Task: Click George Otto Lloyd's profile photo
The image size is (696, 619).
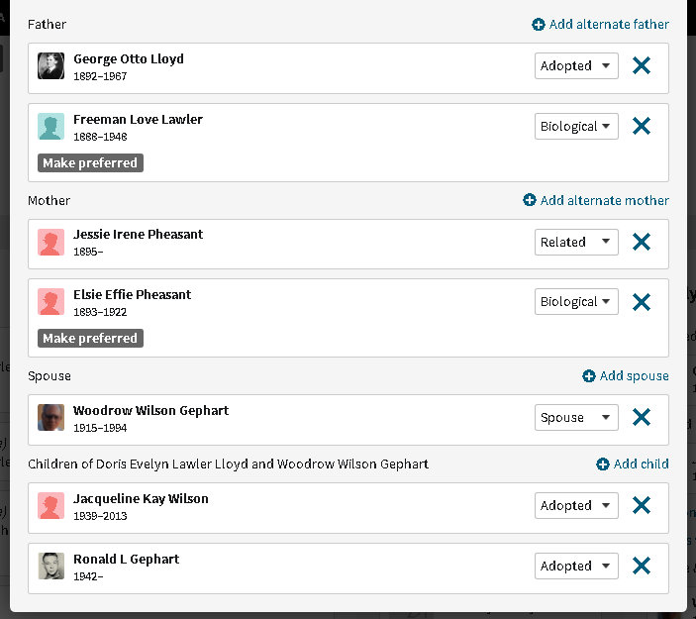Action: [x=51, y=66]
